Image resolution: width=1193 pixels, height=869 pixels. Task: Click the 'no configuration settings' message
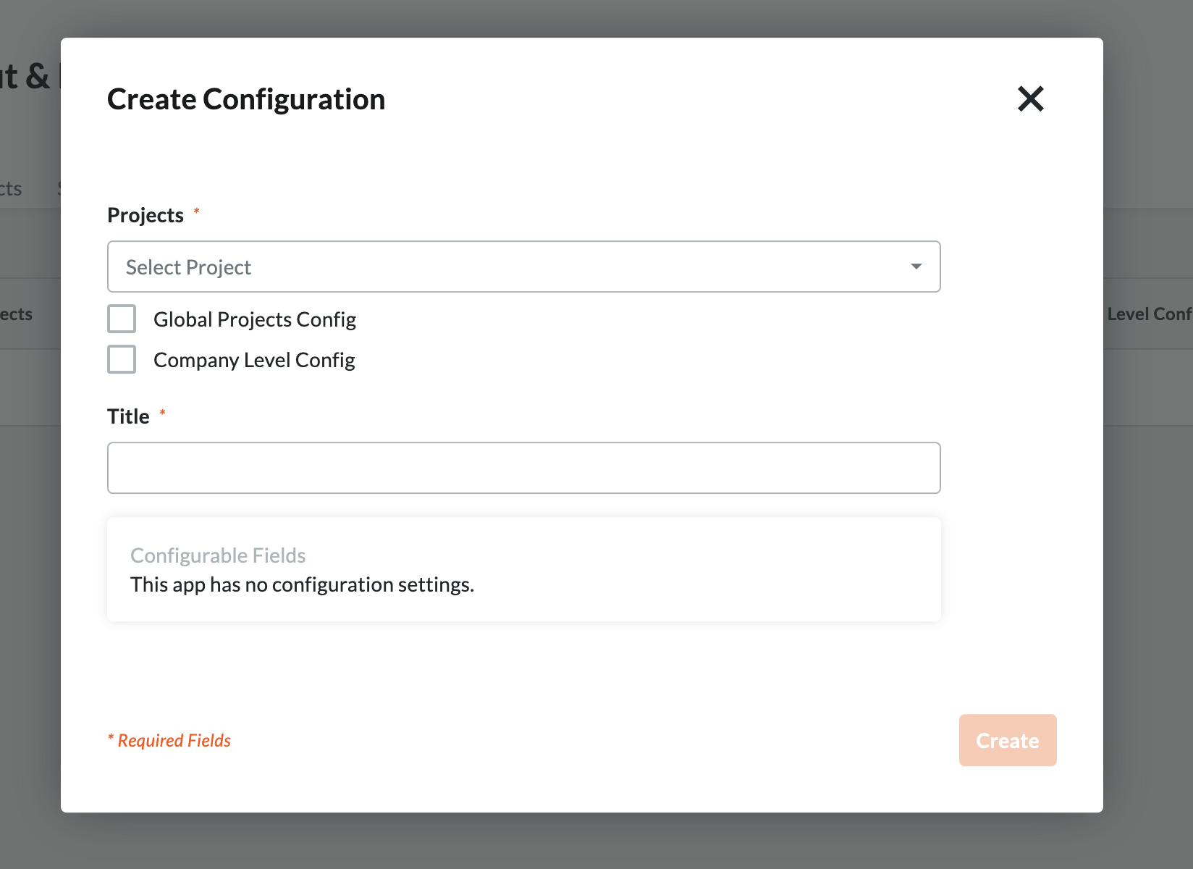[x=302, y=584]
